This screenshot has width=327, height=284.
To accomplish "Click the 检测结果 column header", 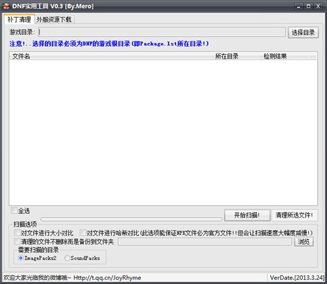I will (285, 56).
